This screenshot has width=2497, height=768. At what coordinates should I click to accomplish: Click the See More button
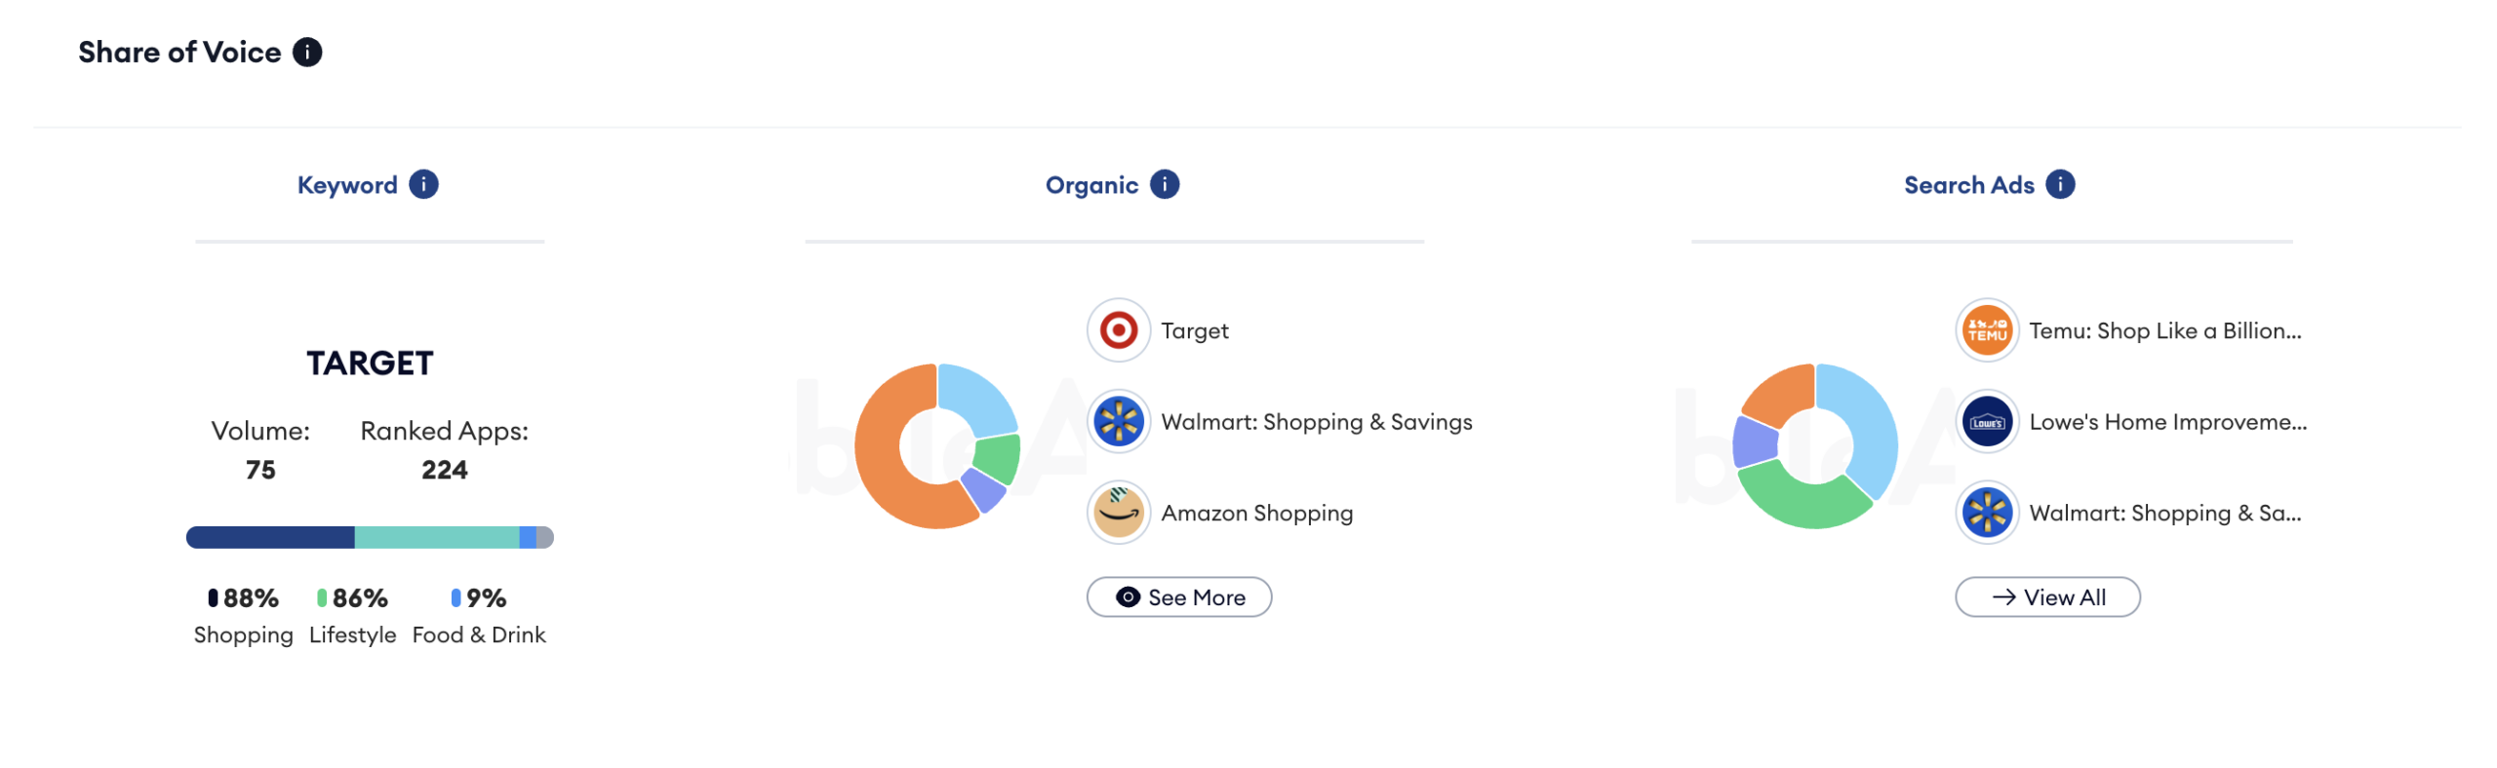[x=1179, y=596]
